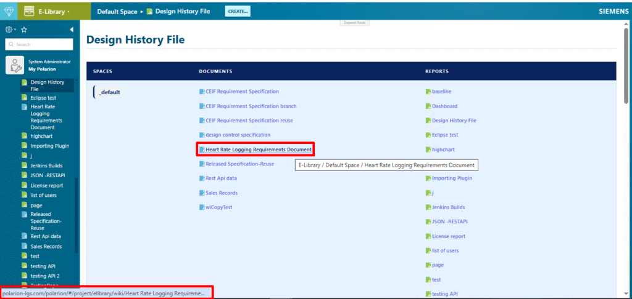Viewport: 632px width, 299px height.
Task: Click the System Administrator avatar icon
Action: click(x=15, y=65)
